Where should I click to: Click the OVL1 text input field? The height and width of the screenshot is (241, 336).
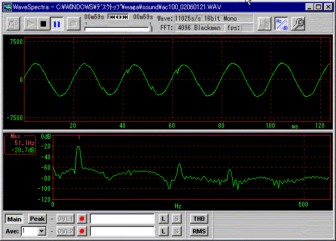122,219
